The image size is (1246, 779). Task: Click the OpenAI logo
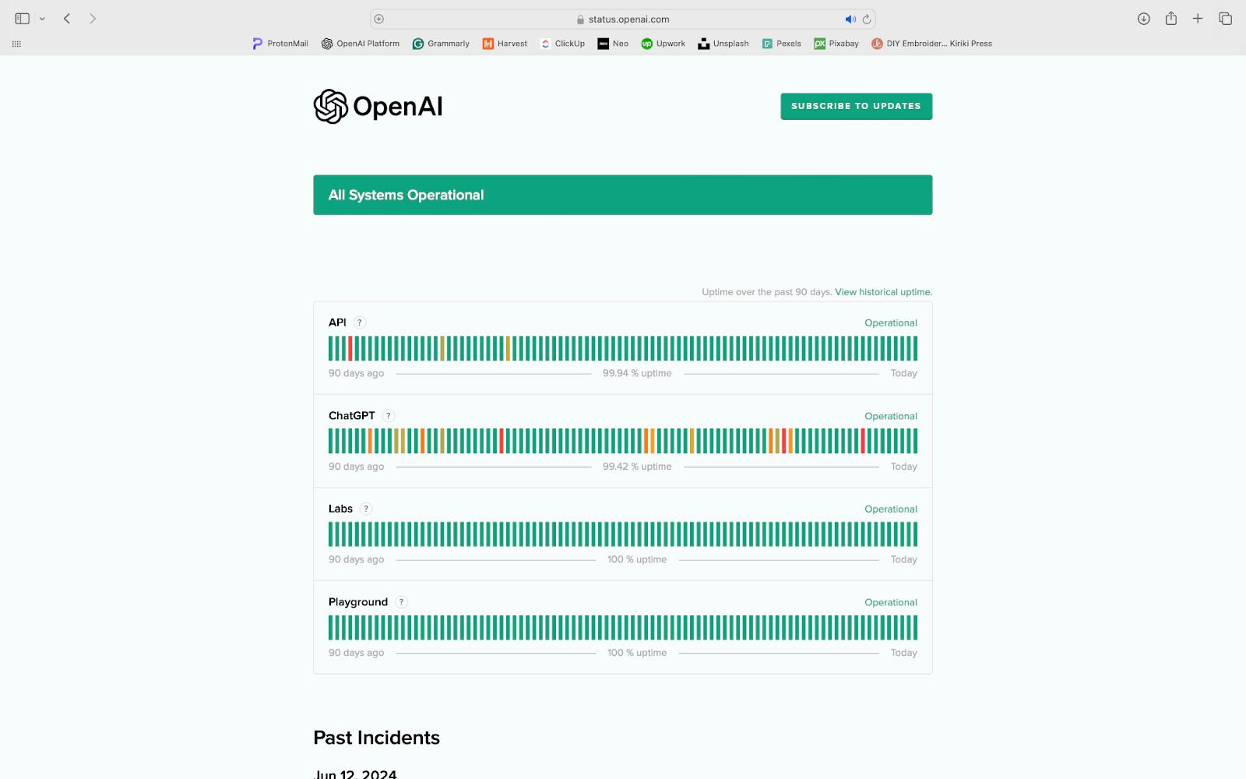tap(378, 107)
